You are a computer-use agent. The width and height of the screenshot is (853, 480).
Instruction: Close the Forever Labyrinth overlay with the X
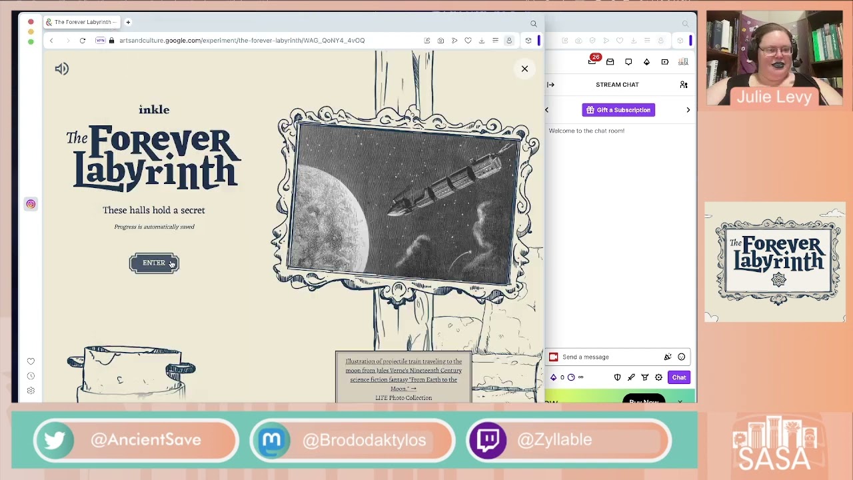point(524,69)
